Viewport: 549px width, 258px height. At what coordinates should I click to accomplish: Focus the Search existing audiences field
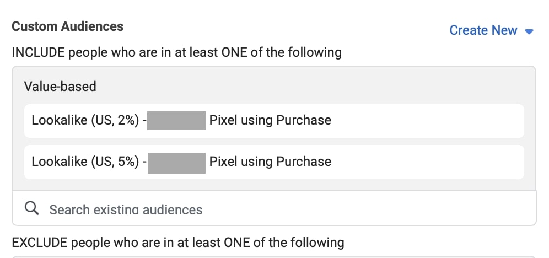click(274, 208)
